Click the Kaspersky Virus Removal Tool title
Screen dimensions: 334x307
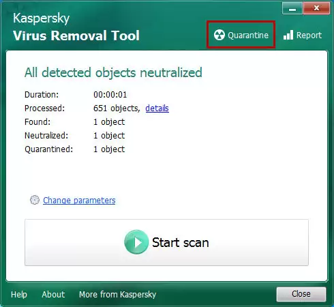(x=76, y=27)
